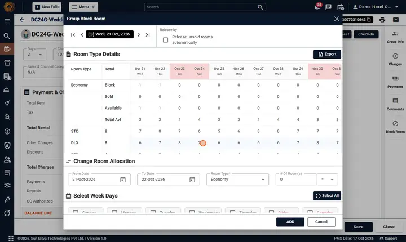Click the sync refresh icon in sidebar
Viewport: 406px width, 242px height.
[x=7, y=213]
